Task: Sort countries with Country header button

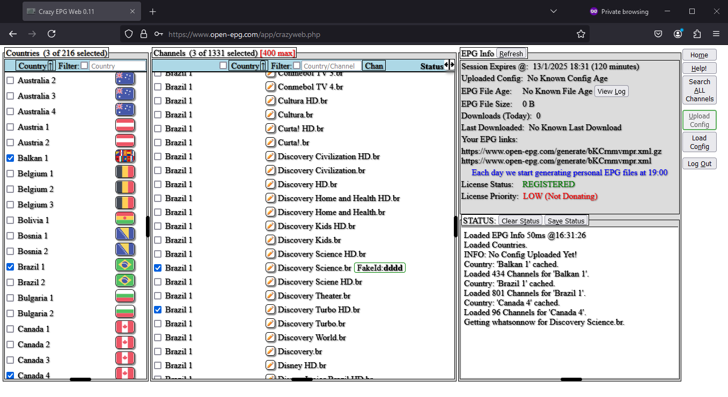Action: pos(36,66)
